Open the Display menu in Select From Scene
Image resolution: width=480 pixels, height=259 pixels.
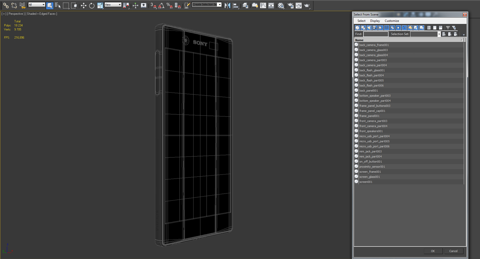375,21
